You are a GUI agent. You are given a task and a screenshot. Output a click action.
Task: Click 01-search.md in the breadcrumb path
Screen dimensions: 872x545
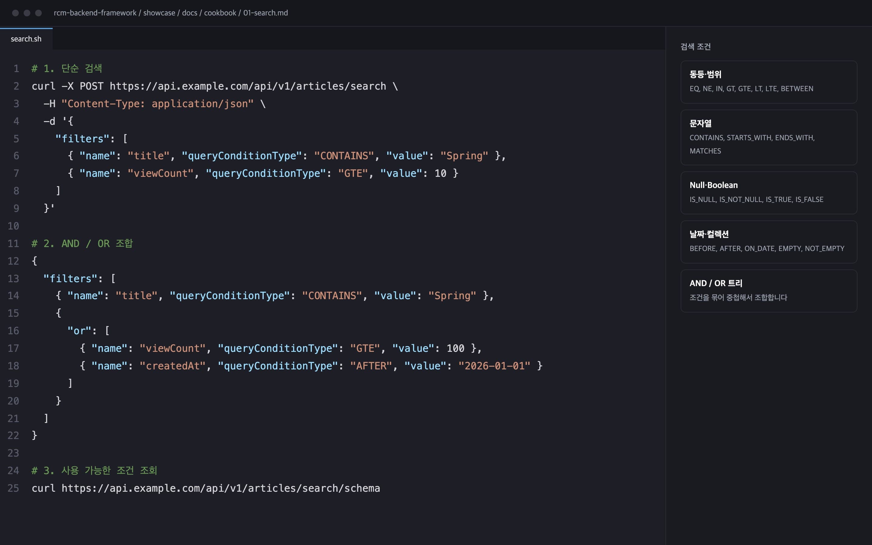point(266,13)
